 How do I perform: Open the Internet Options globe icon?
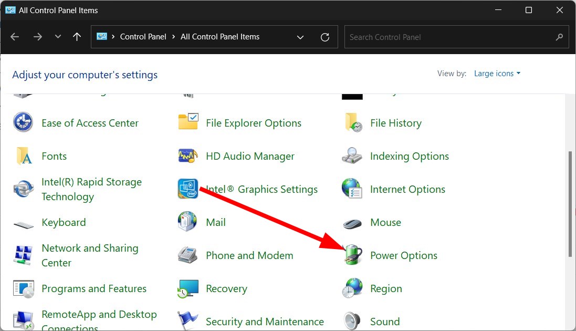352,189
